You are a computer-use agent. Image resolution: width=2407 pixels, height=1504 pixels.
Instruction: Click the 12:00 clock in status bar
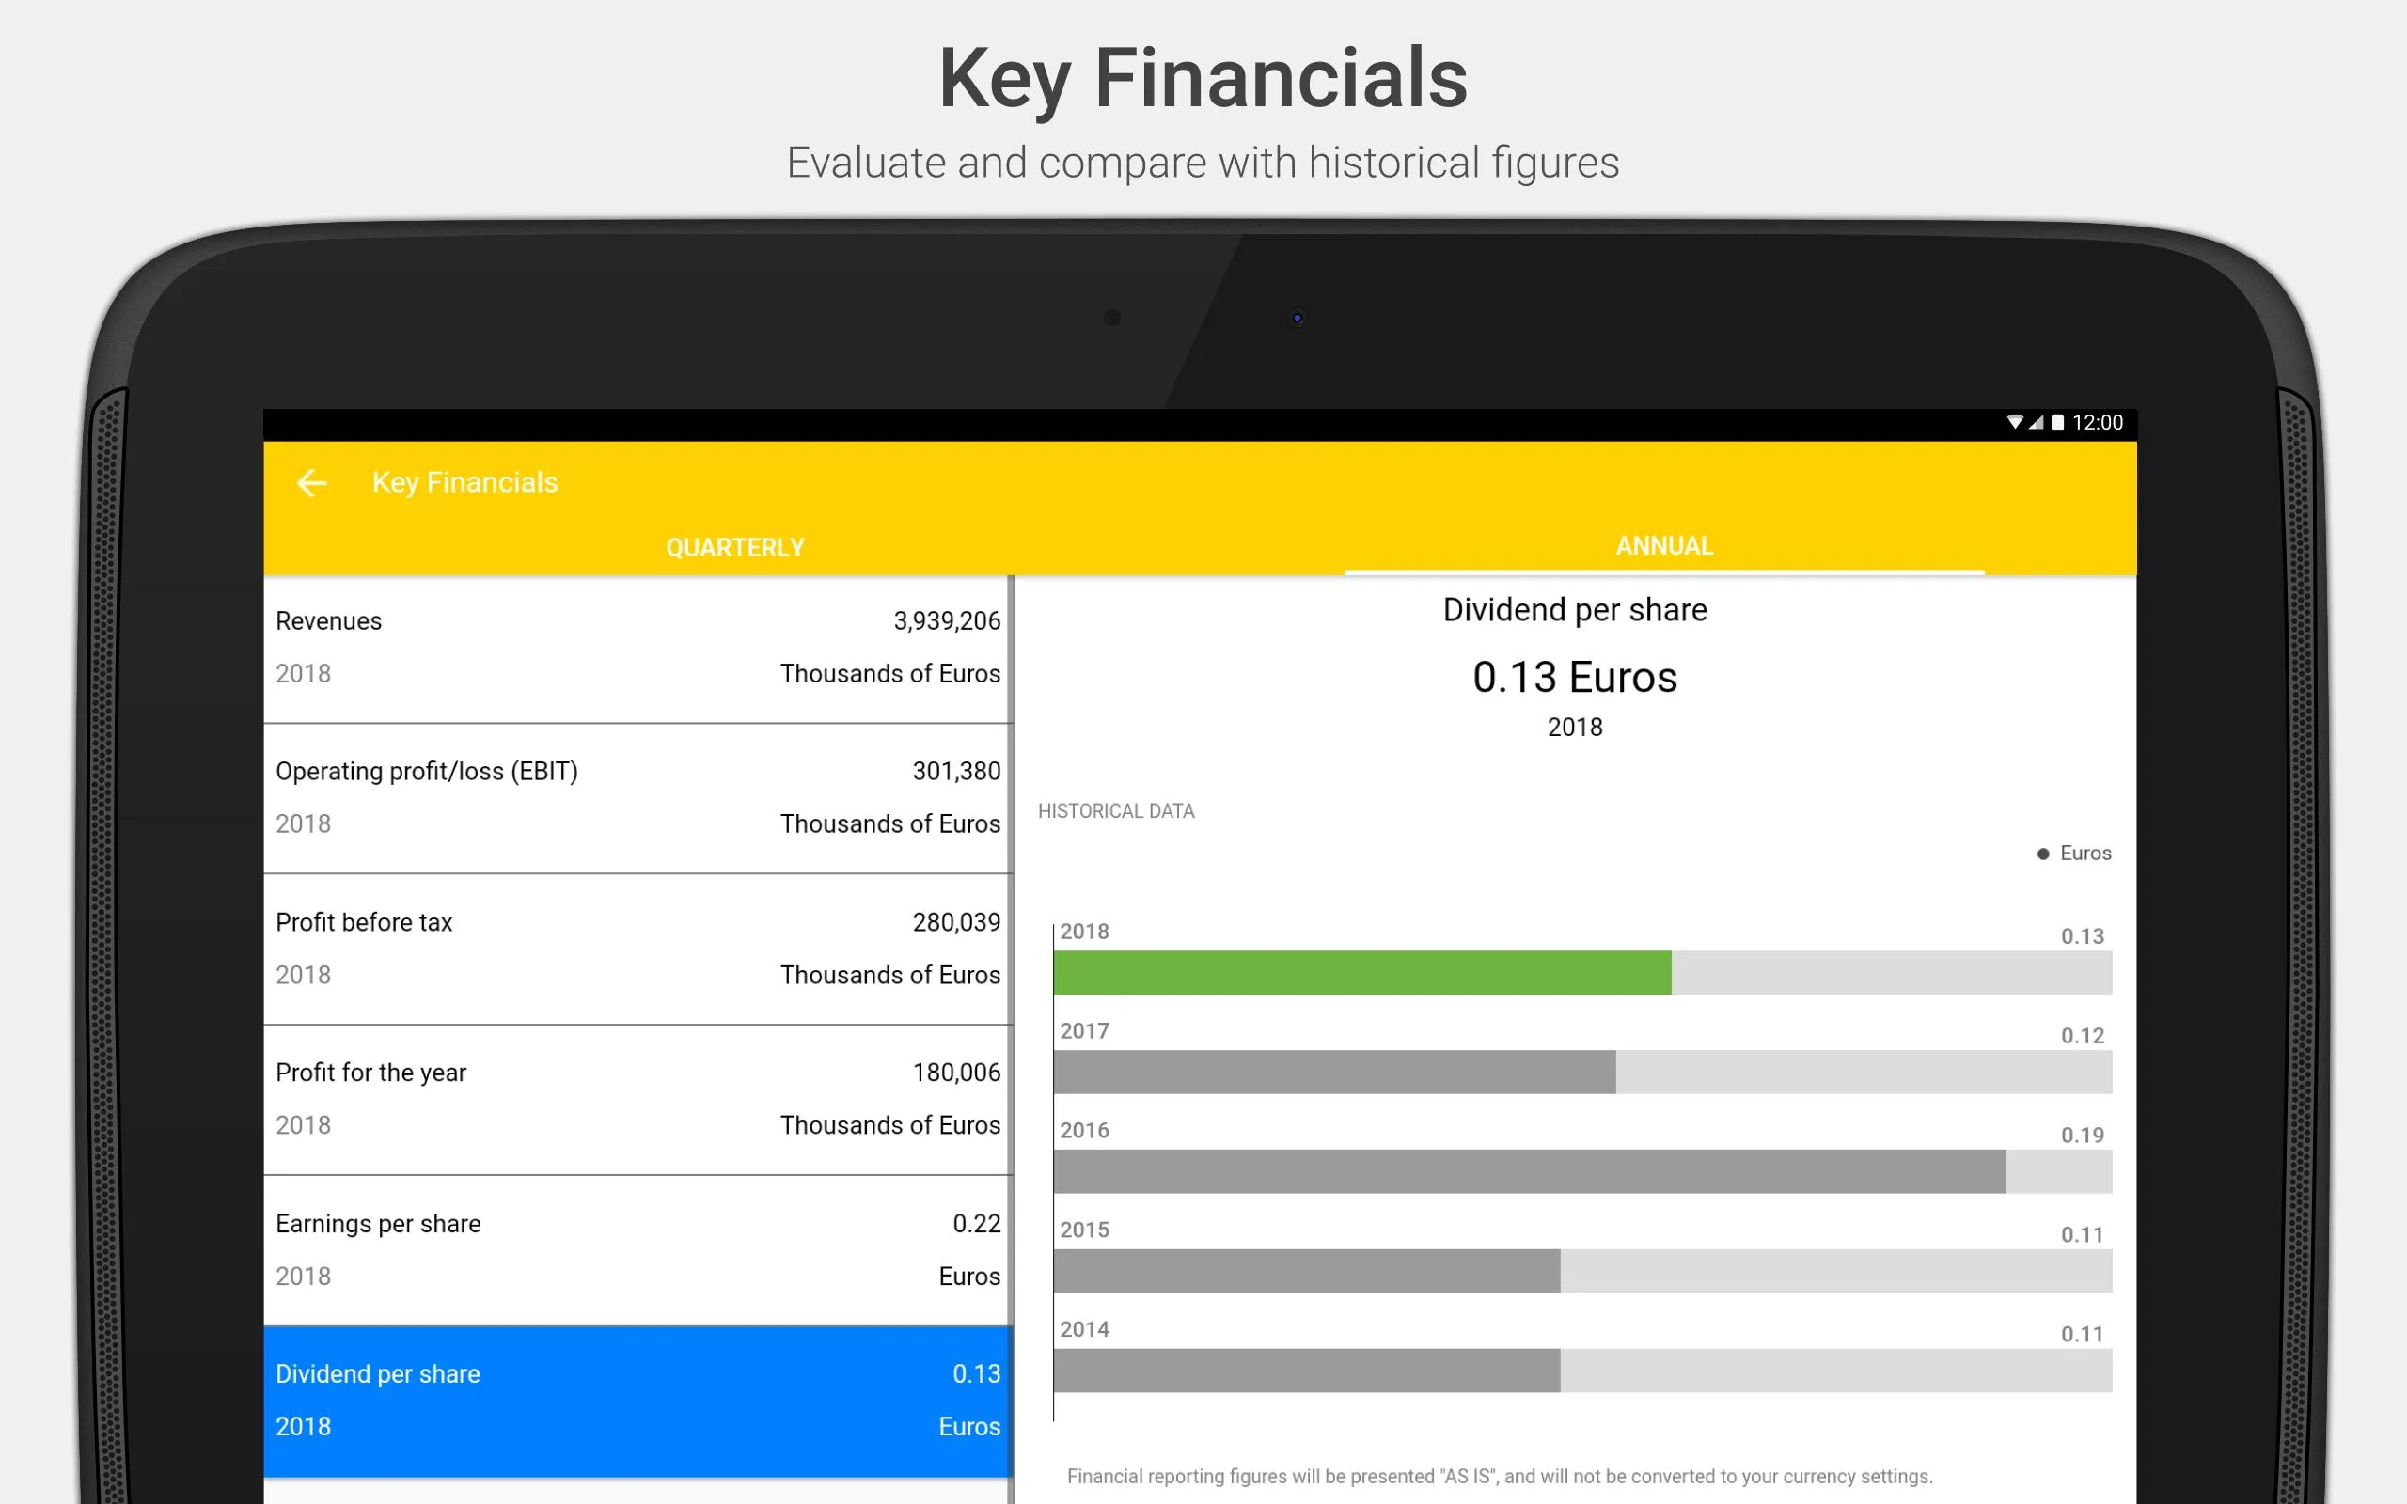2097,423
